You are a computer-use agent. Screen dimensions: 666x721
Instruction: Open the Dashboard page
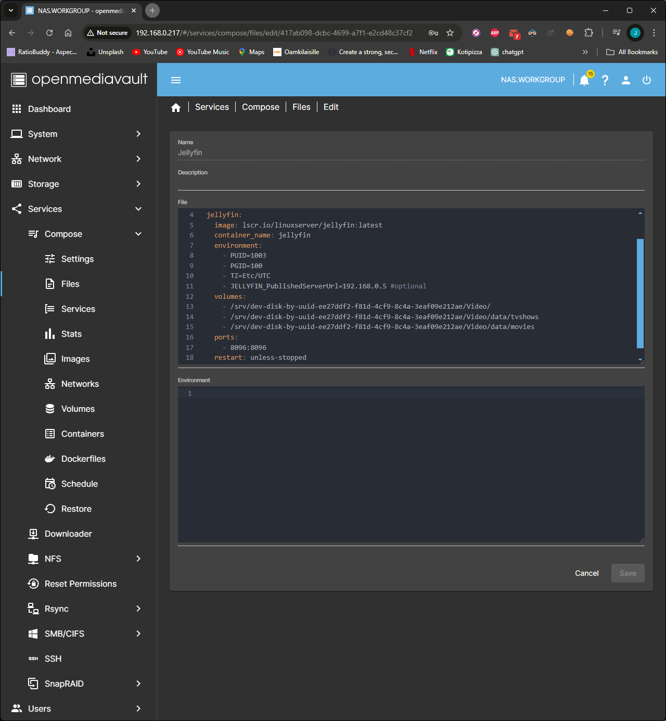pos(49,109)
